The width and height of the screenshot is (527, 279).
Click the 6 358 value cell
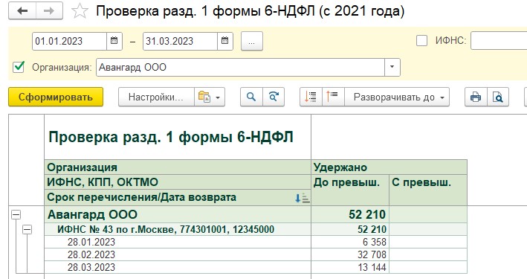tap(350, 242)
